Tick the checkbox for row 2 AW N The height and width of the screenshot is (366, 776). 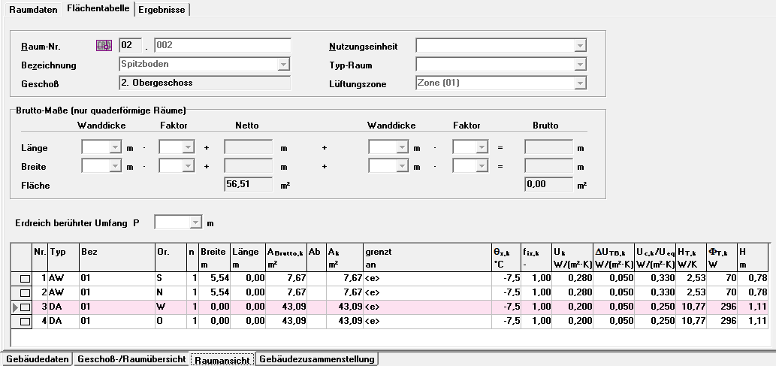click(x=25, y=293)
